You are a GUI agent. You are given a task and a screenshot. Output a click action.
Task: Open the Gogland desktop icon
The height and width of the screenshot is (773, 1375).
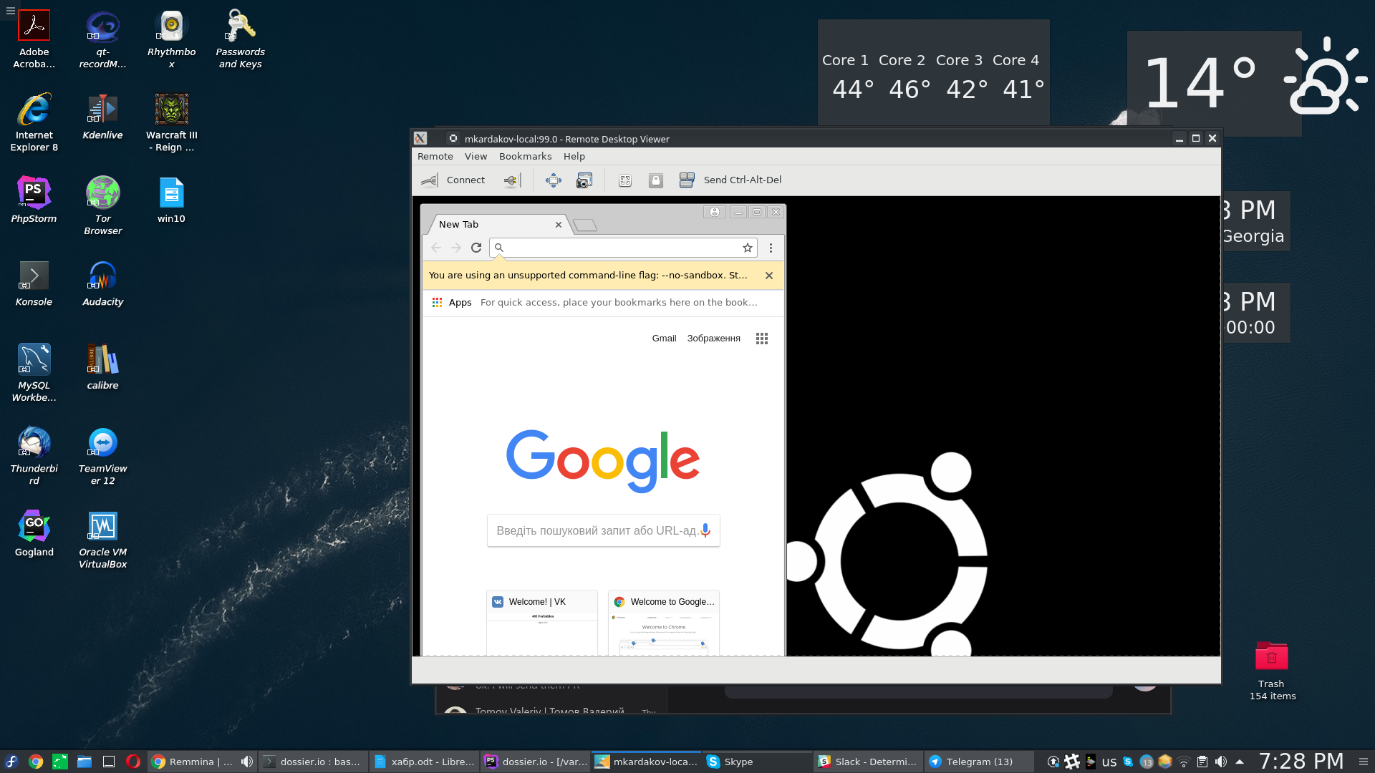click(x=34, y=534)
